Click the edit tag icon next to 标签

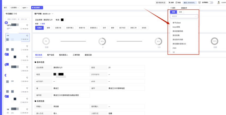(41, 24)
